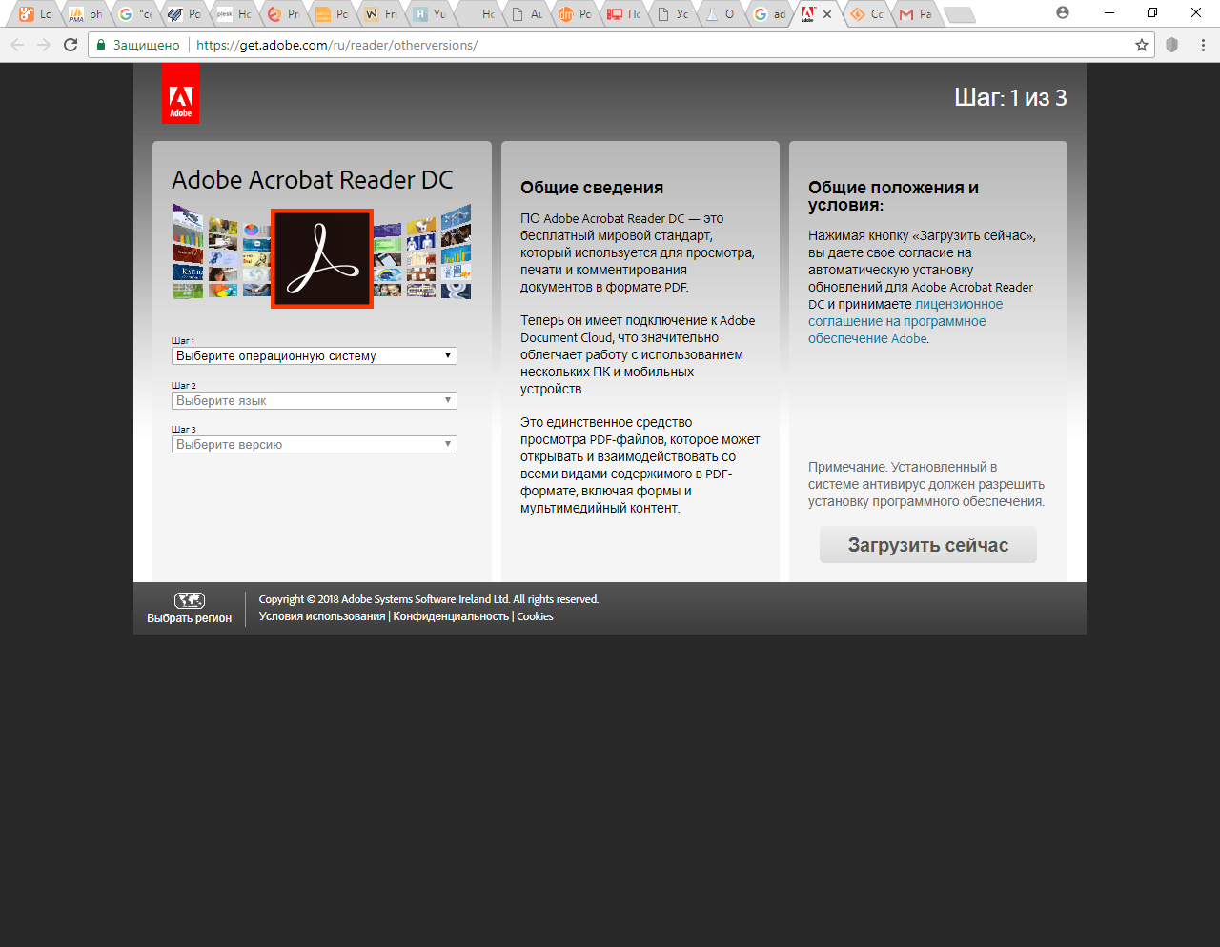Click the Общие сведения heading

click(592, 188)
